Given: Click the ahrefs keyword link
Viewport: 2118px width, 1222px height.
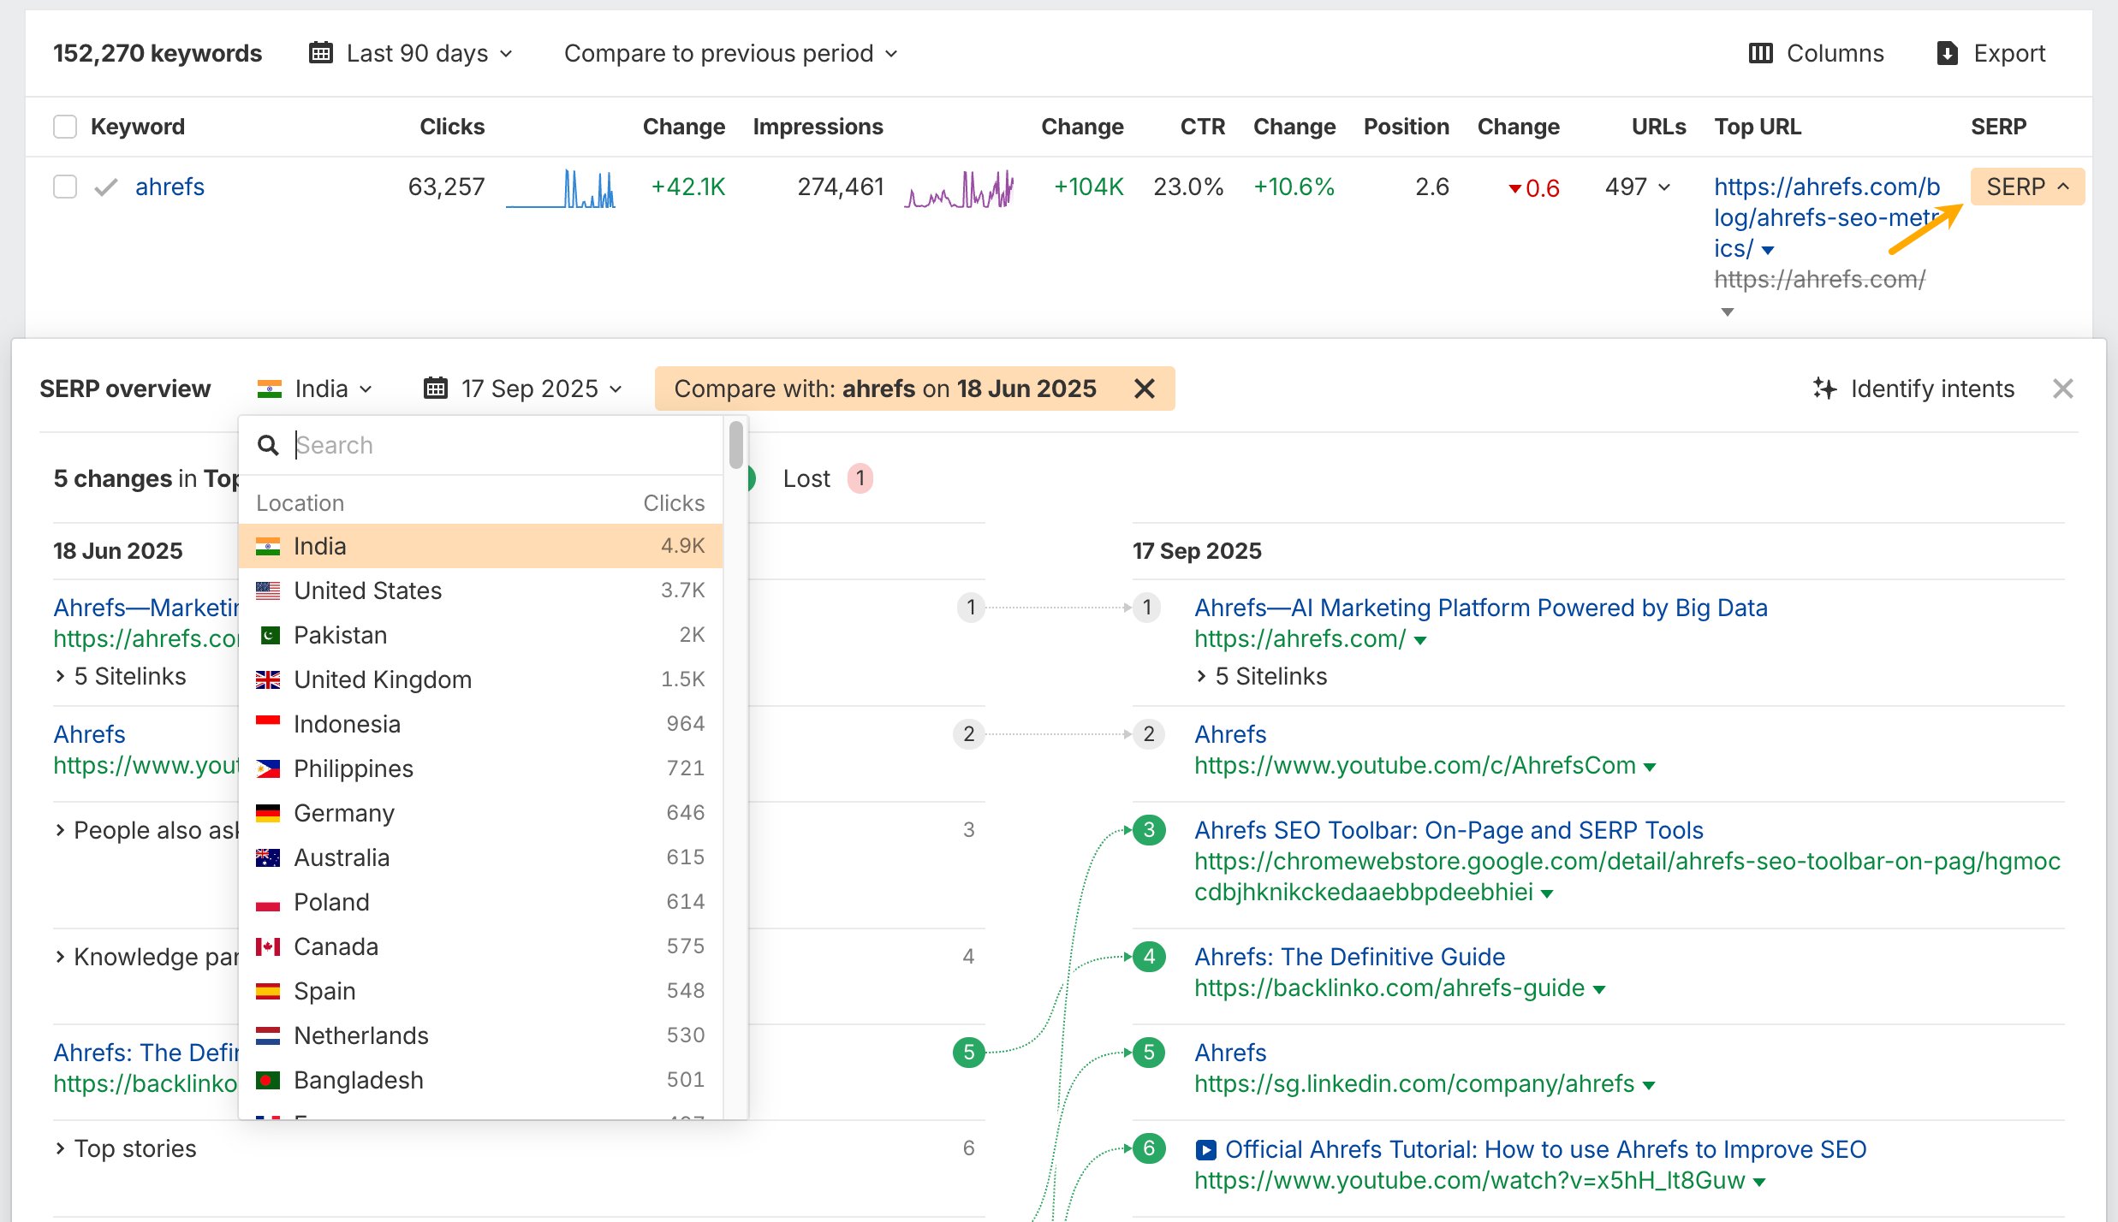Looking at the screenshot, I should pyautogui.click(x=170, y=187).
